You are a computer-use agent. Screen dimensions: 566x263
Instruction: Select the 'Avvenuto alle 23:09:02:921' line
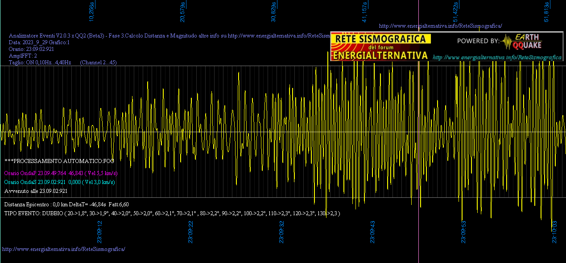click(36, 191)
